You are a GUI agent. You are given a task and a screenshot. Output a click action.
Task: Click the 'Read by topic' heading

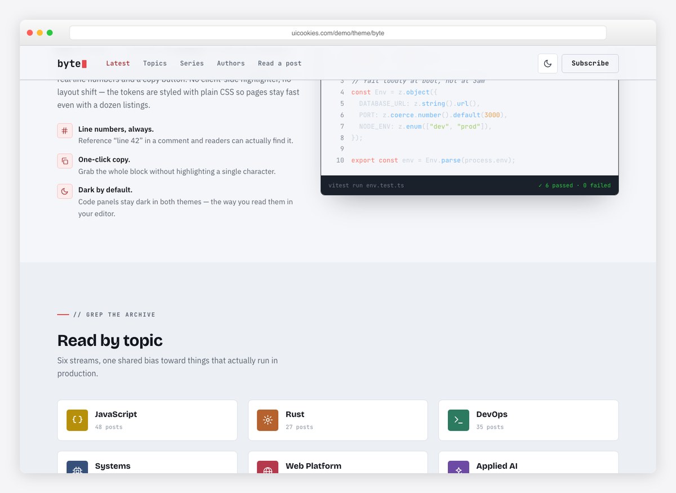pos(110,340)
